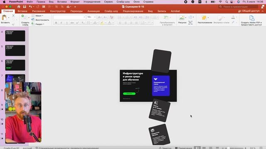
Task: Switch to the Рисование ribbon tab
Action: [39, 11]
